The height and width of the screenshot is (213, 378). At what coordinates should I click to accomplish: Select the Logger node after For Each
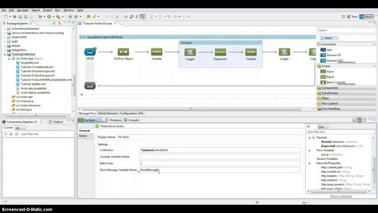click(x=284, y=52)
